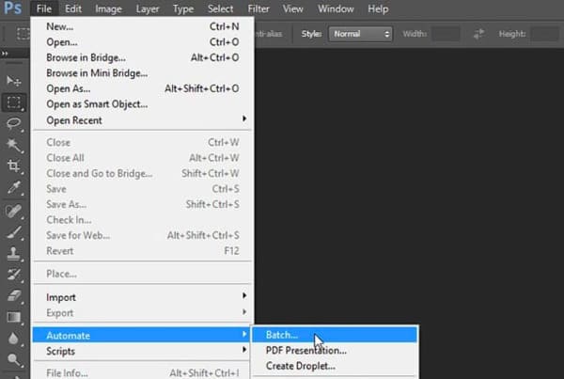Viewport: 564px width, 379px height.
Task: Click the Width input field
Action: pyautogui.click(x=446, y=34)
